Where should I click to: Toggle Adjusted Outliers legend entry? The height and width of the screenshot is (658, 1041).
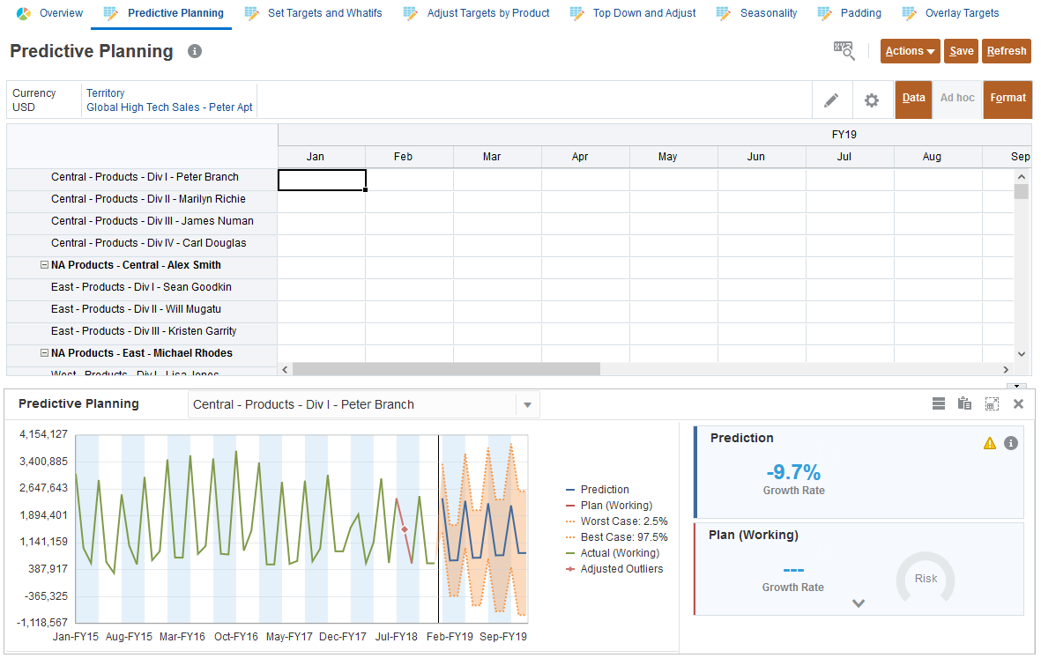click(x=614, y=568)
